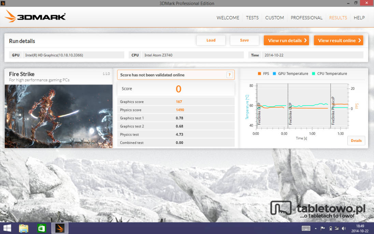Select the 3DMark taskbar icon
Viewport: 374px width, 234px height.
60,228
